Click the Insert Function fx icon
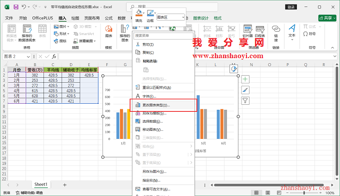 [54, 57]
